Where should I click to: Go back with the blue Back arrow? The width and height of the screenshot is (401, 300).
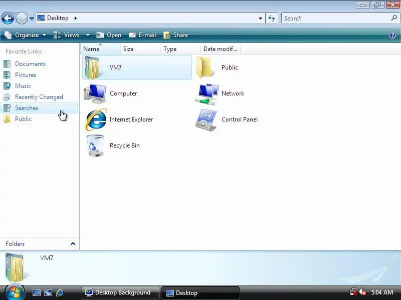click(x=8, y=18)
